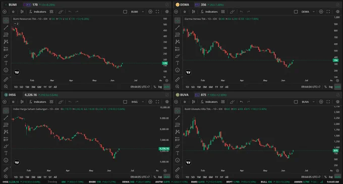Click the BUMI symbol name in panel header
This screenshot has width=343, height=184.
coord(13,5)
